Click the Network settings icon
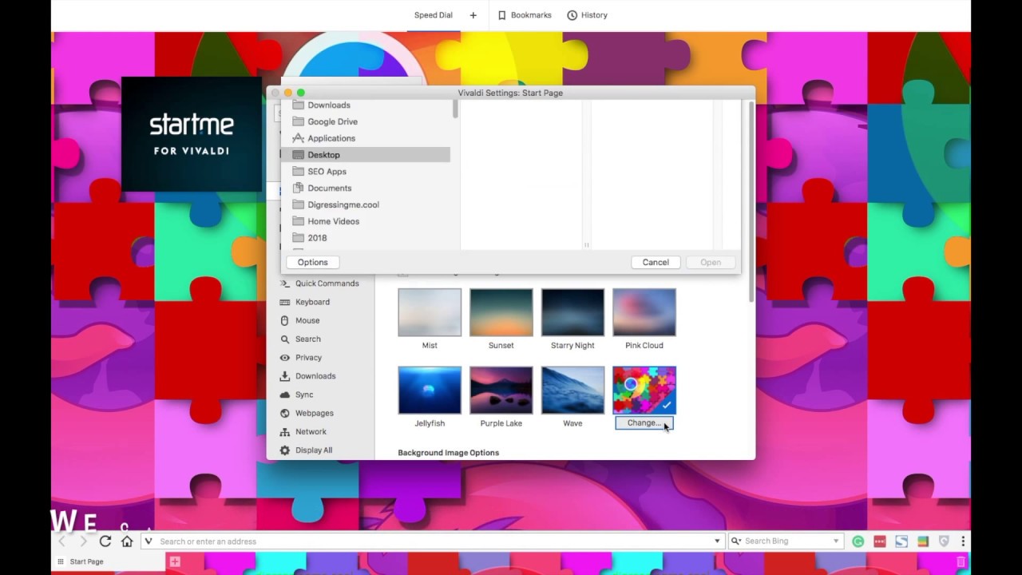The width and height of the screenshot is (1022, 575). (285, 431)
